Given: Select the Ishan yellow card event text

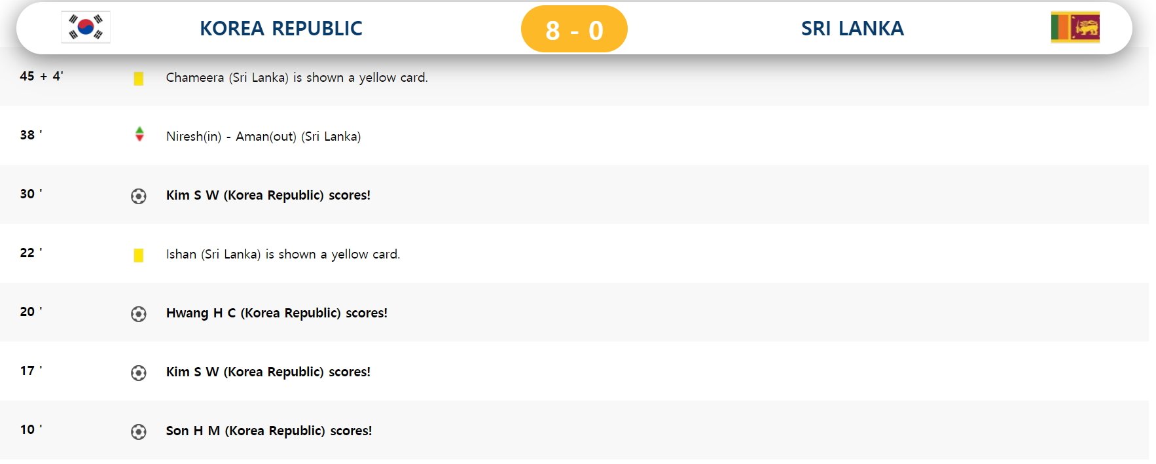Looking at the screenshot, I should 283,254.
